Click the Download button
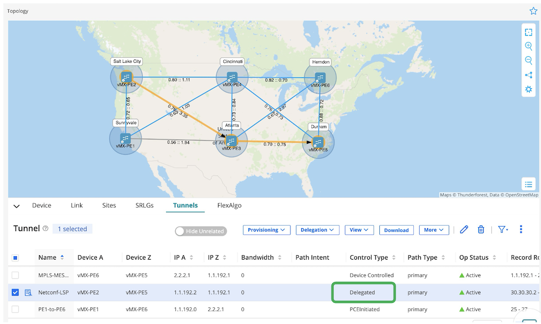 point(397,230)
